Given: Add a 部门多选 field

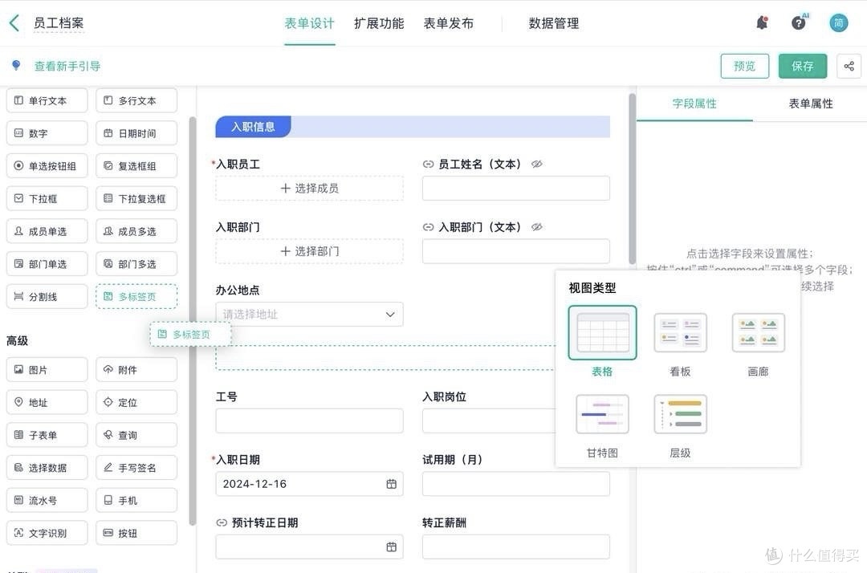Looking at the screenshot, I should [x=136, y=263].
